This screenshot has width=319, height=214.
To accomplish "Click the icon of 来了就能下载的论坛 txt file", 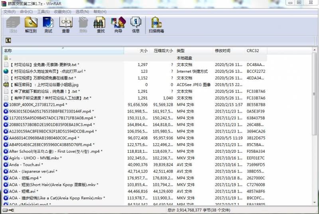I will (x=6, y=91).
